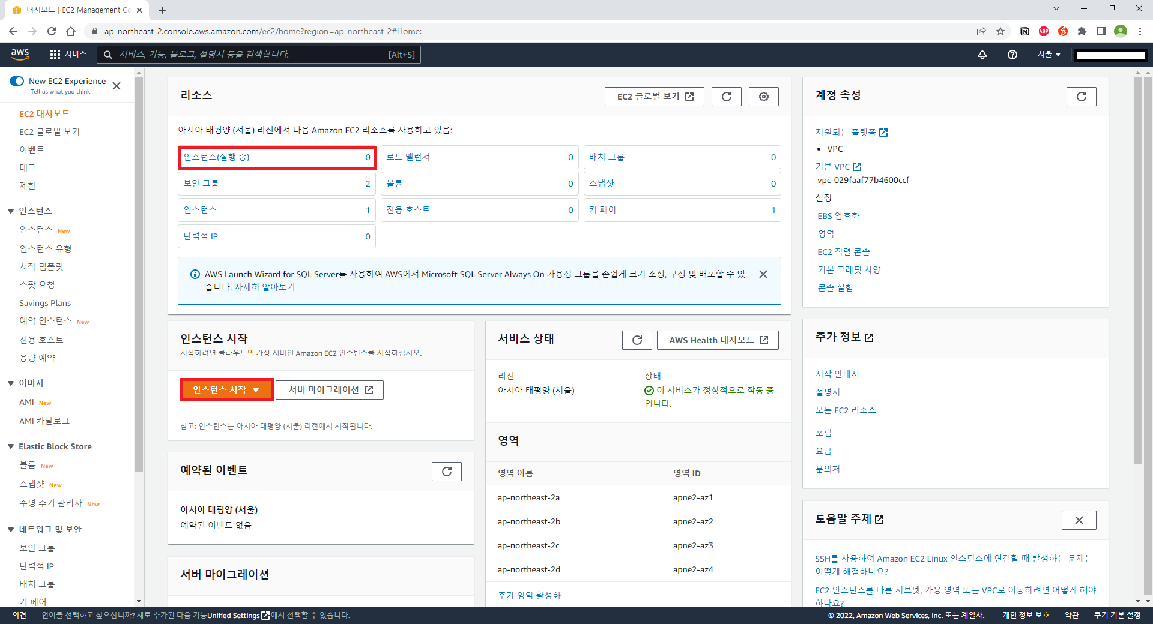Open the browser extensions puzzle icon
Screen dimensions: 1153x624
(1082, 31)
